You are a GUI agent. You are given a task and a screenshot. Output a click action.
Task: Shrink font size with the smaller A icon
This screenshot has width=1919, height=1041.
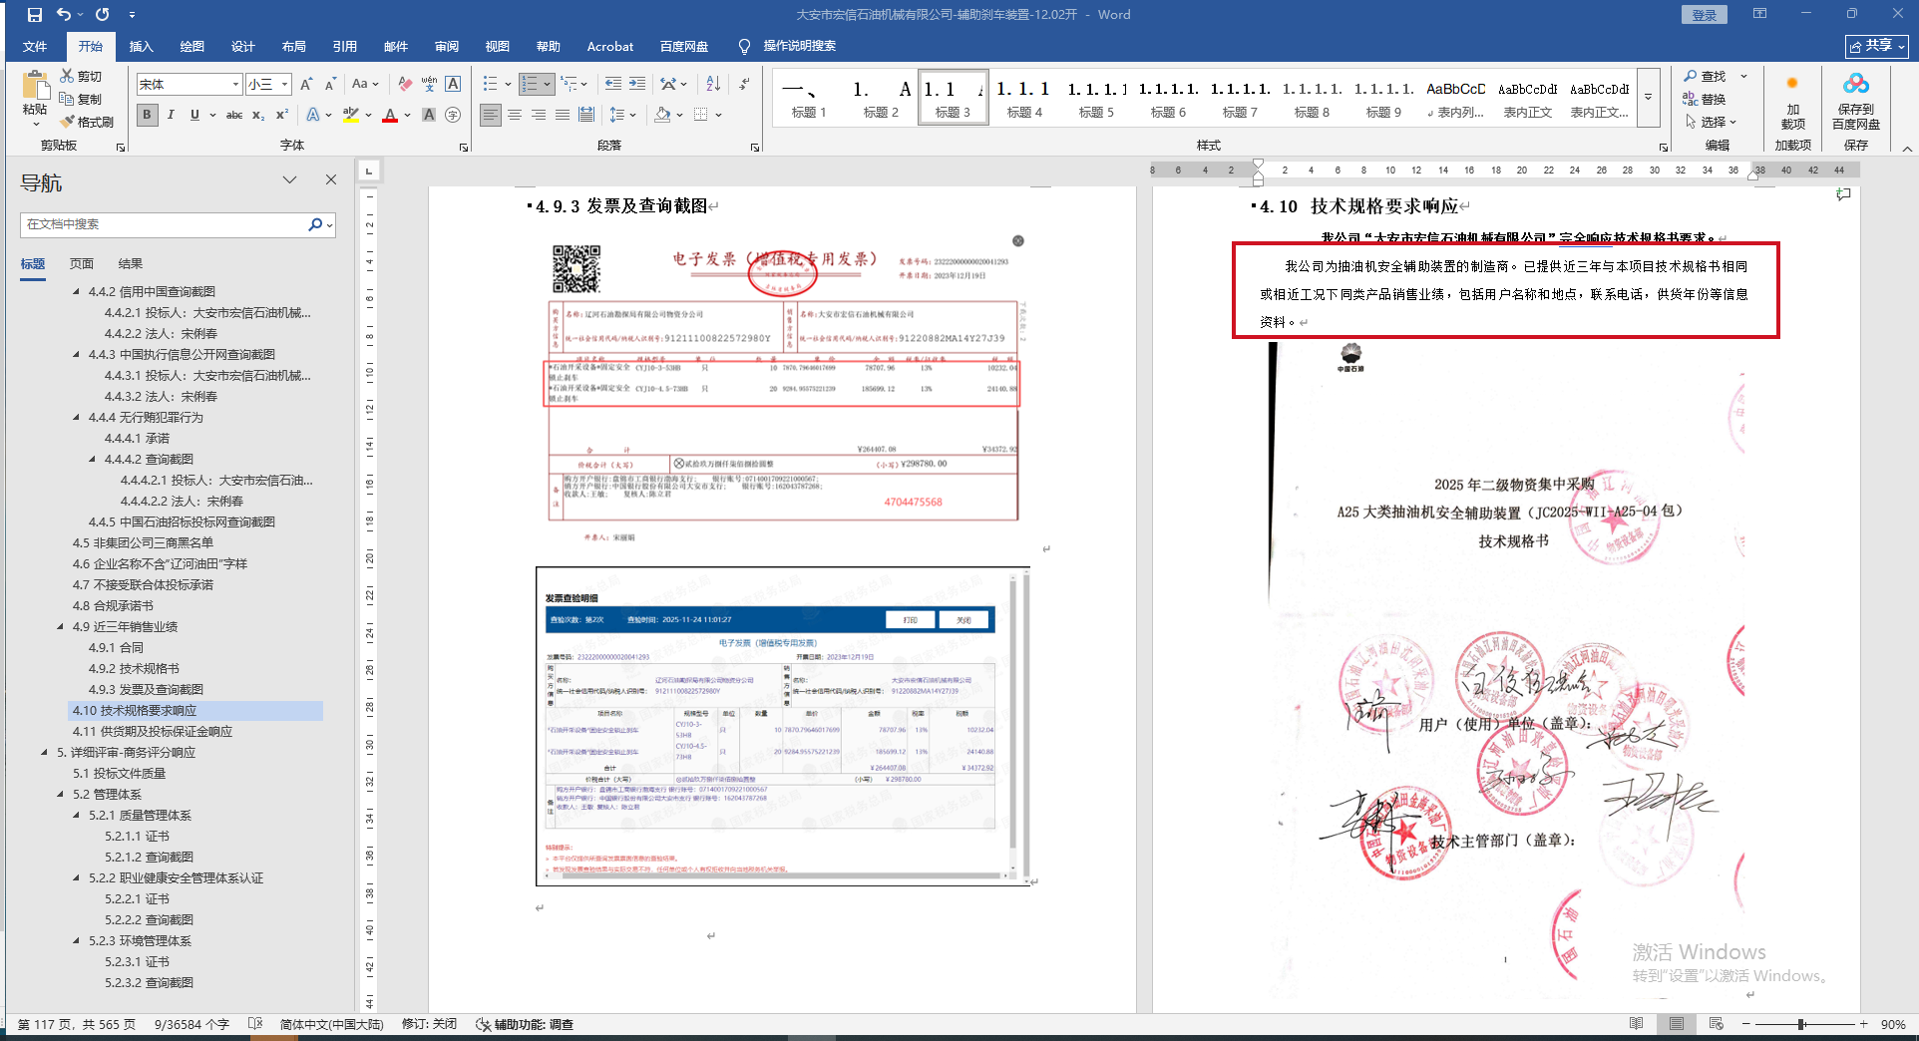point(330,85)
